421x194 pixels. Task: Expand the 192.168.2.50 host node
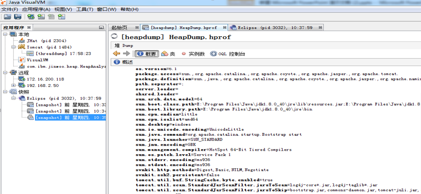[x=14, y=85]
